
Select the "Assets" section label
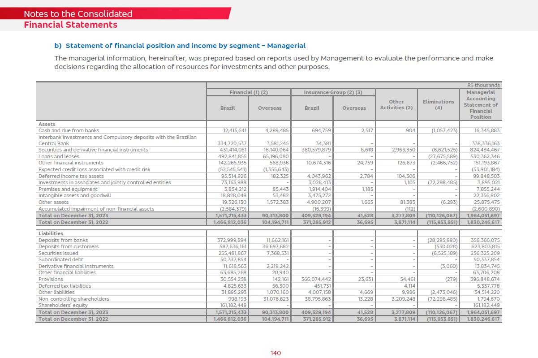coord(47,124)
